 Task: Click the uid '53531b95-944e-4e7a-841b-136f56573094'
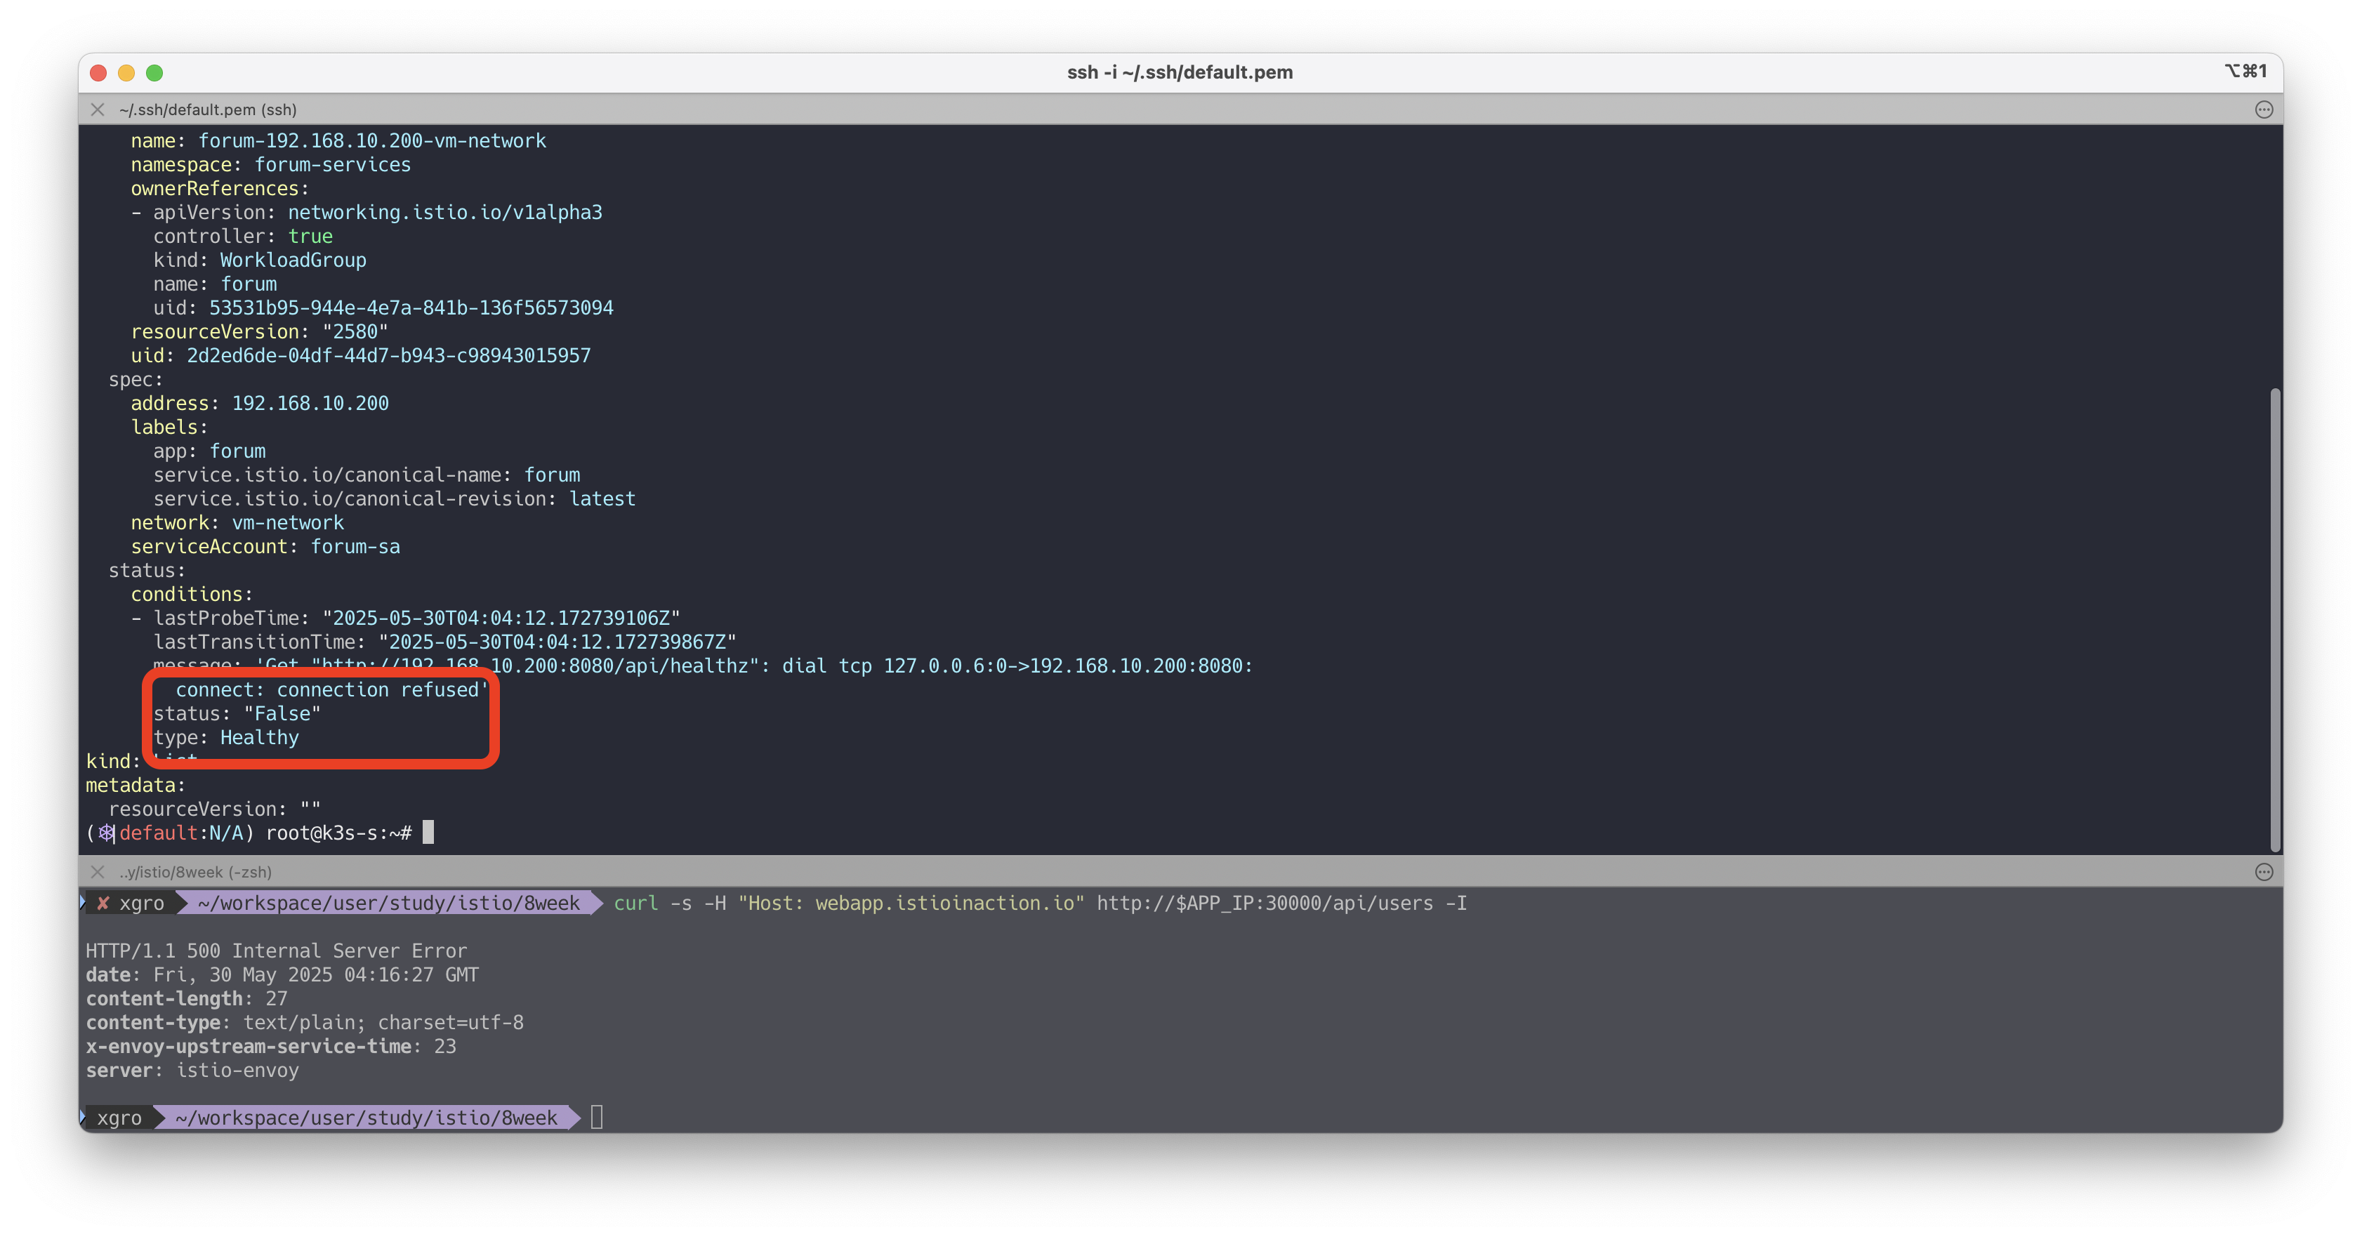click(x=411, y=307)
